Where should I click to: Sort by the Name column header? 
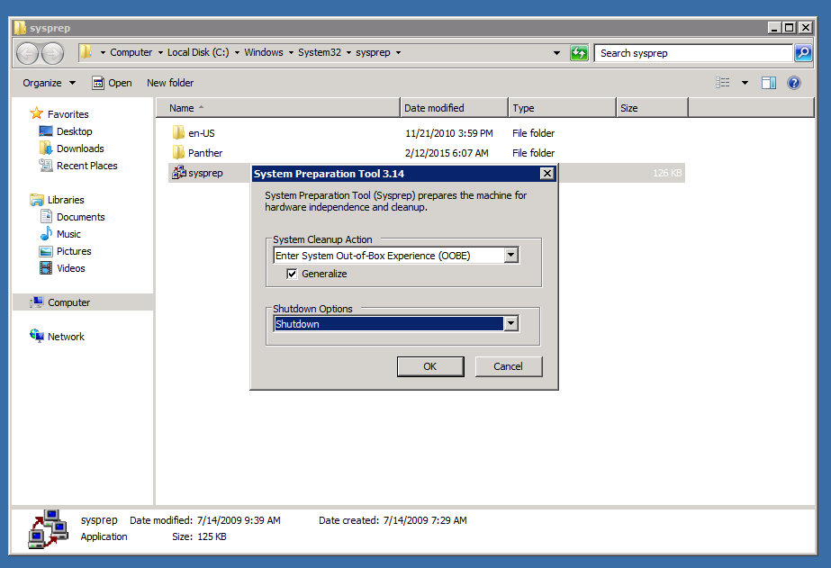point(278,107)
